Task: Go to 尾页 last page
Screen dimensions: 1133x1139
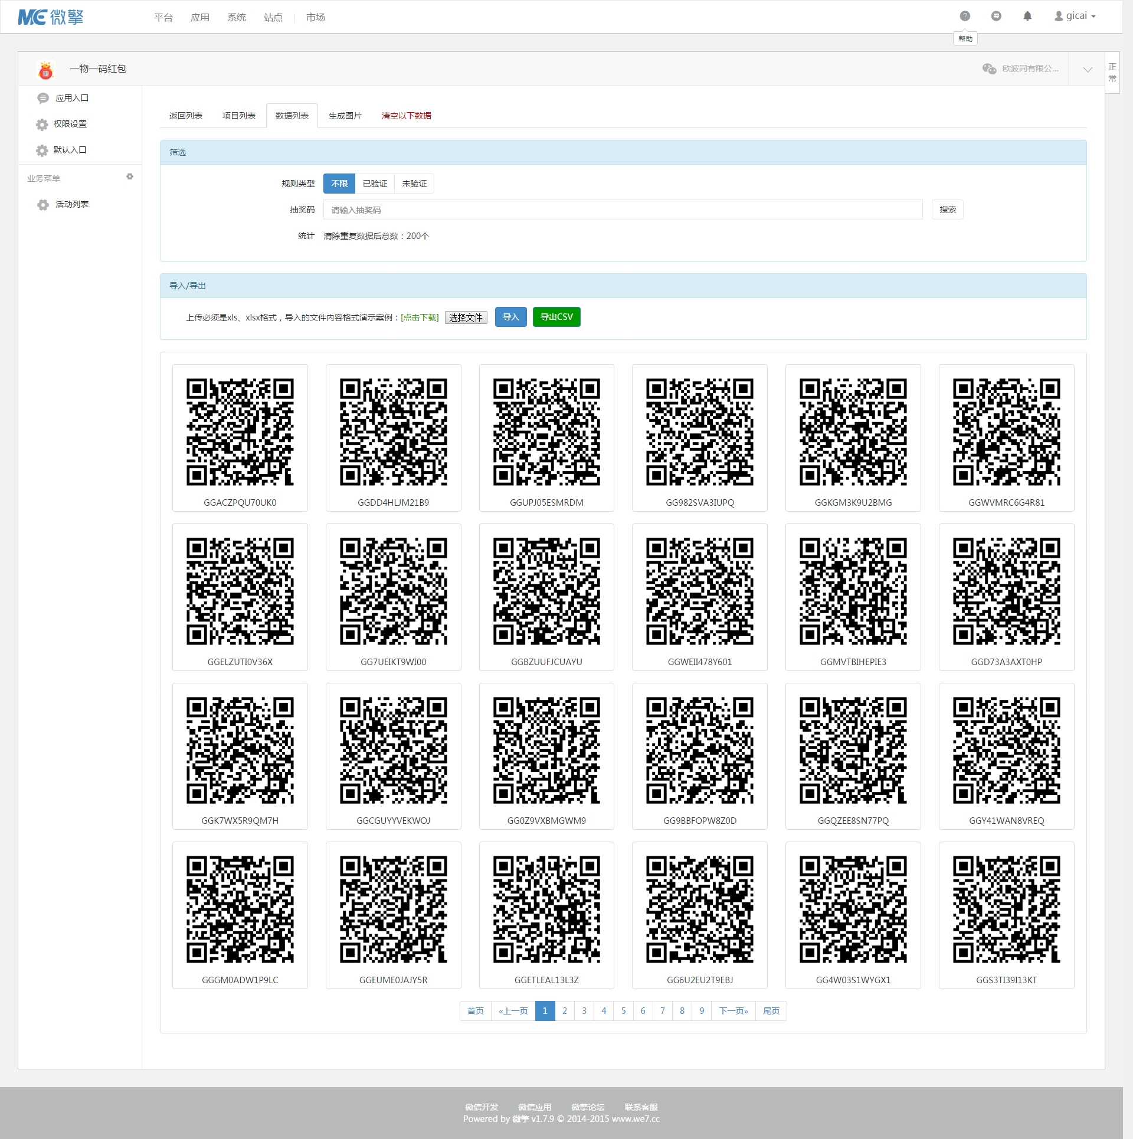Action: [771, 1011]
